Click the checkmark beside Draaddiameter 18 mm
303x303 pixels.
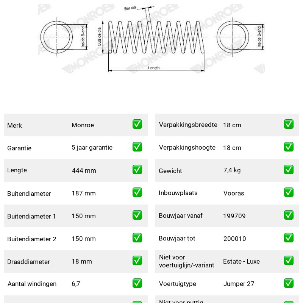[137, 261]
